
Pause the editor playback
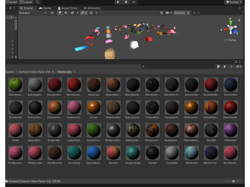[126, 2]
